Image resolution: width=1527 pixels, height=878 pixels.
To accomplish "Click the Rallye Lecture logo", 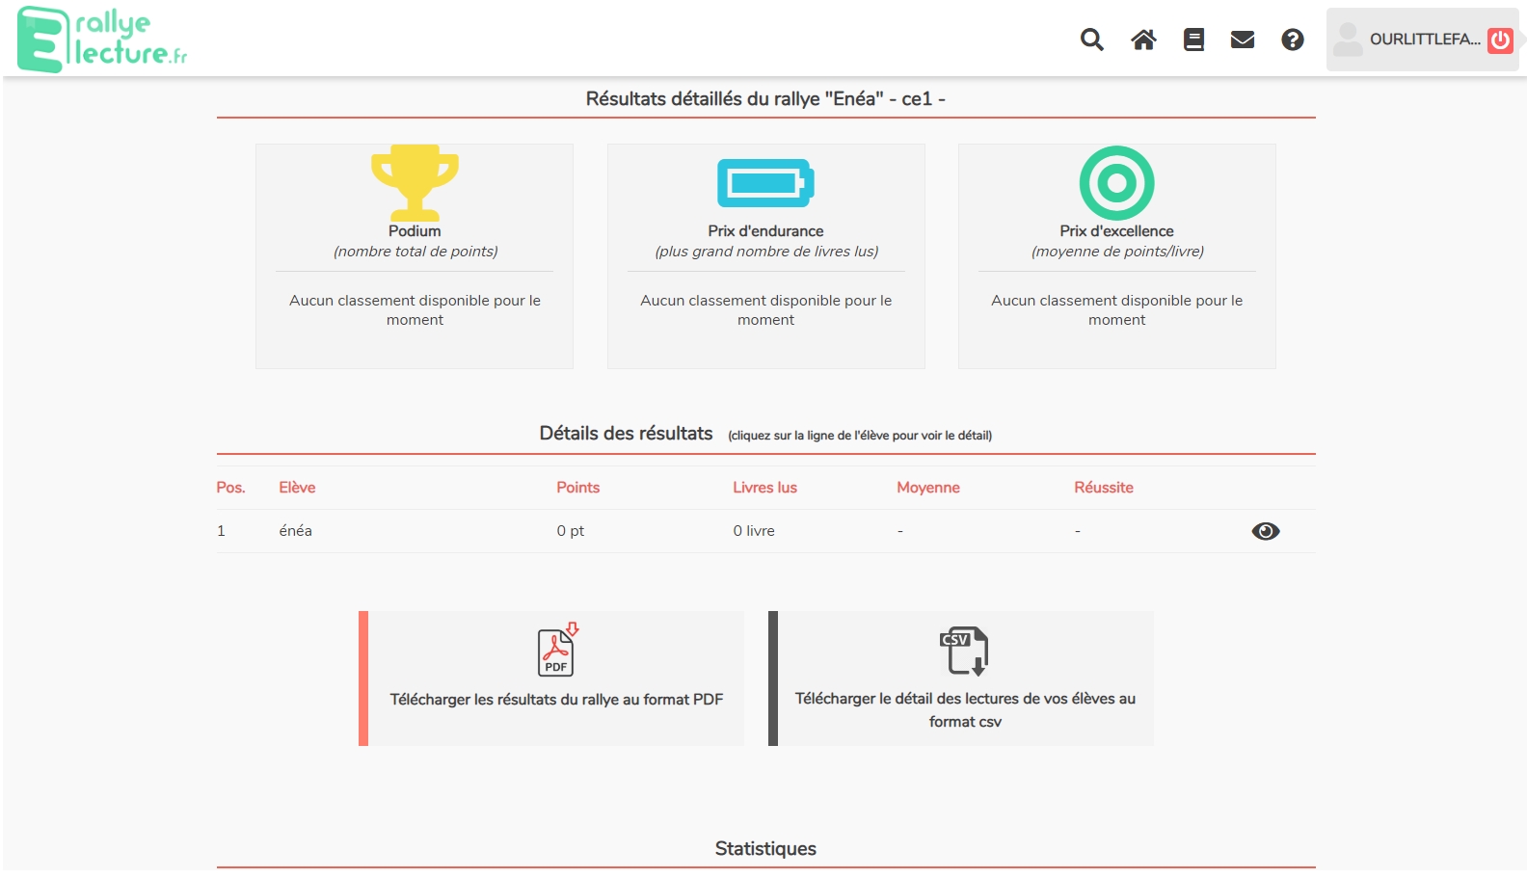I will click(102, 40).
